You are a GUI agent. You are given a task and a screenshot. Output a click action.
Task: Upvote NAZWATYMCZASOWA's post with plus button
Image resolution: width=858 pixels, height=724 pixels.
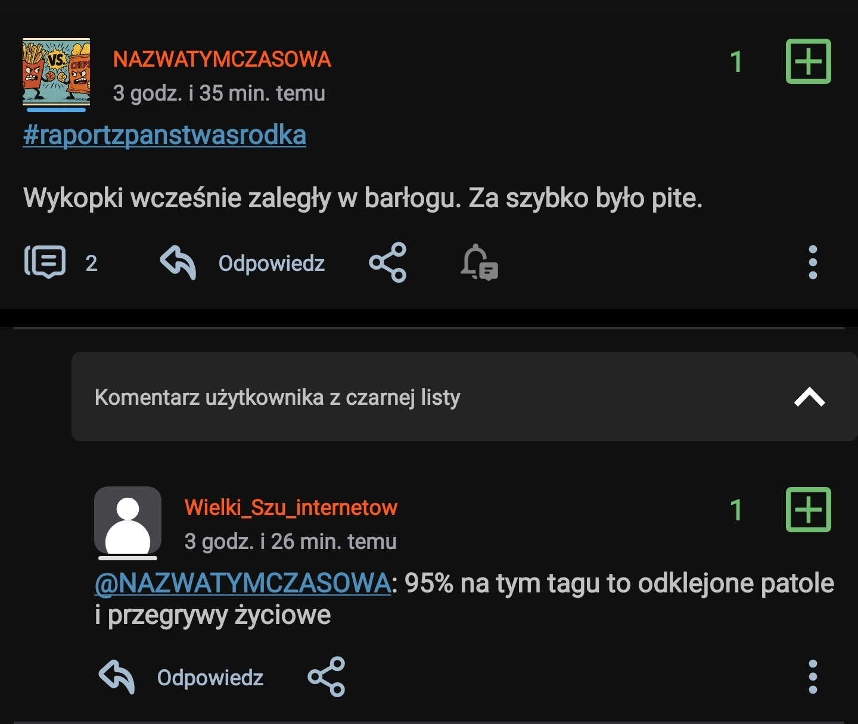808,61
